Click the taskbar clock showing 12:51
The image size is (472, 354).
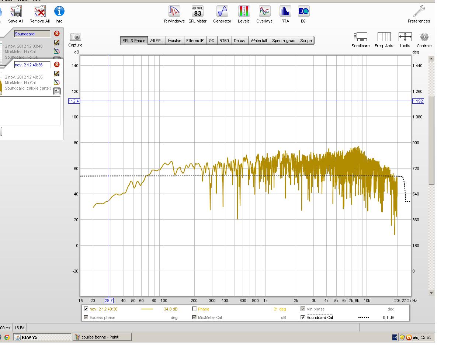tap(426, 337)
